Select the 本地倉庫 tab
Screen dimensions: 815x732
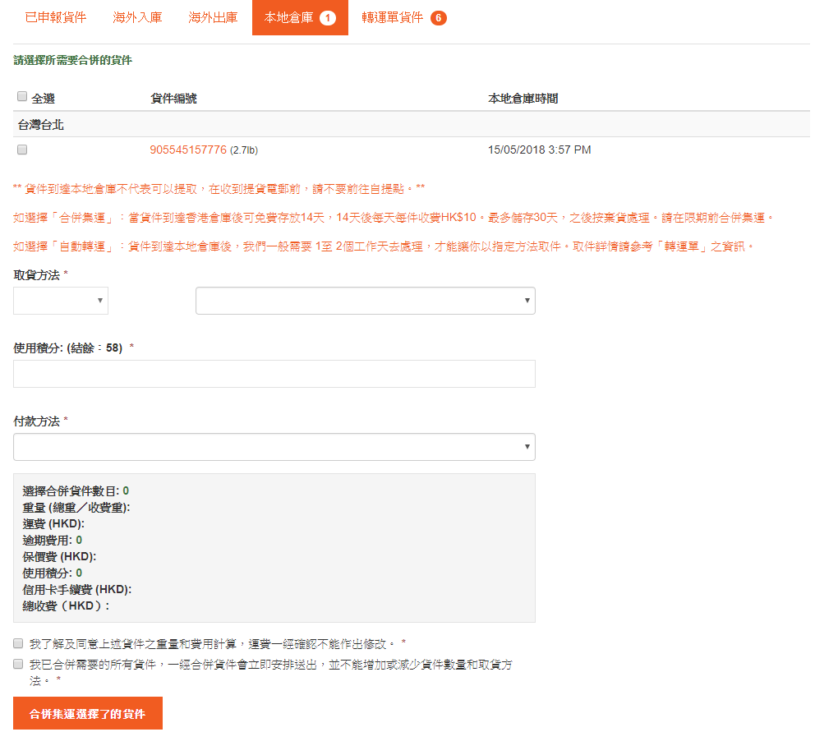pyautogui.click(x=288, y=17)
